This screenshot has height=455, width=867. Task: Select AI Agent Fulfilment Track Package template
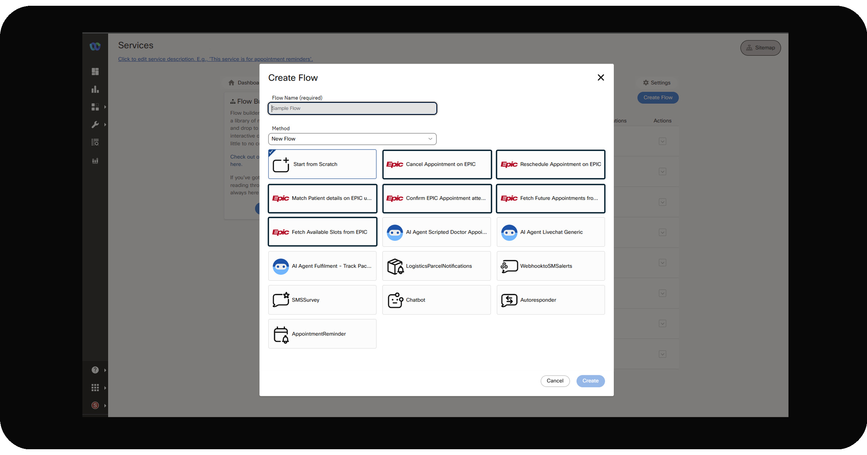tap(322, 266)
